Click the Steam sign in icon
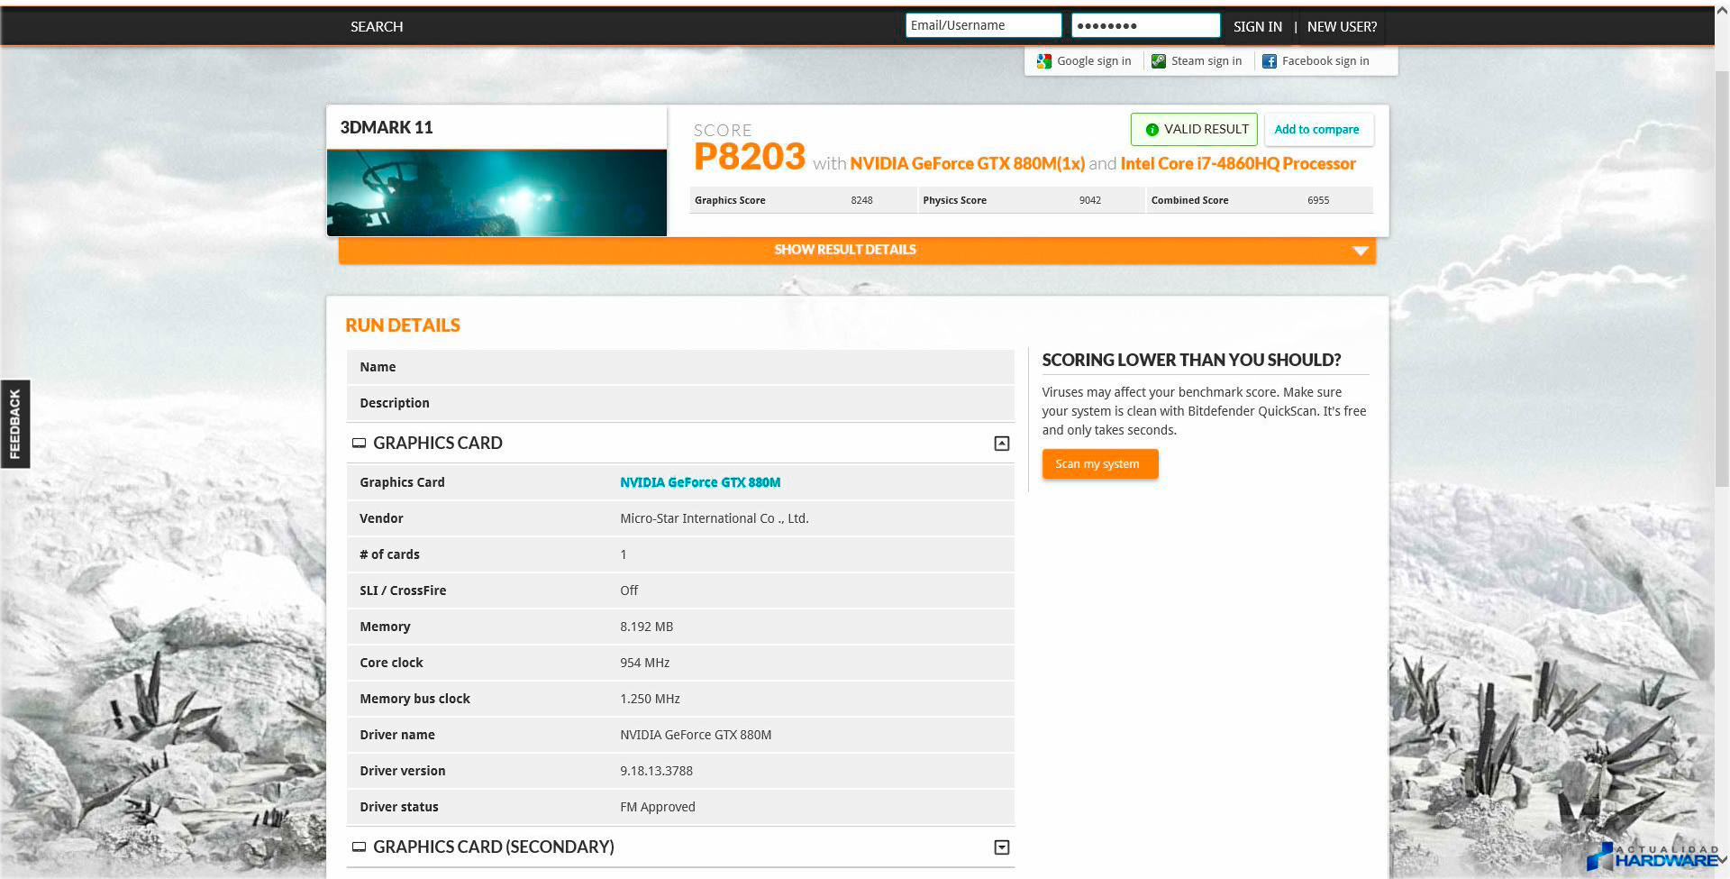Viewport: 1730px width, 879px height. 1159,61
